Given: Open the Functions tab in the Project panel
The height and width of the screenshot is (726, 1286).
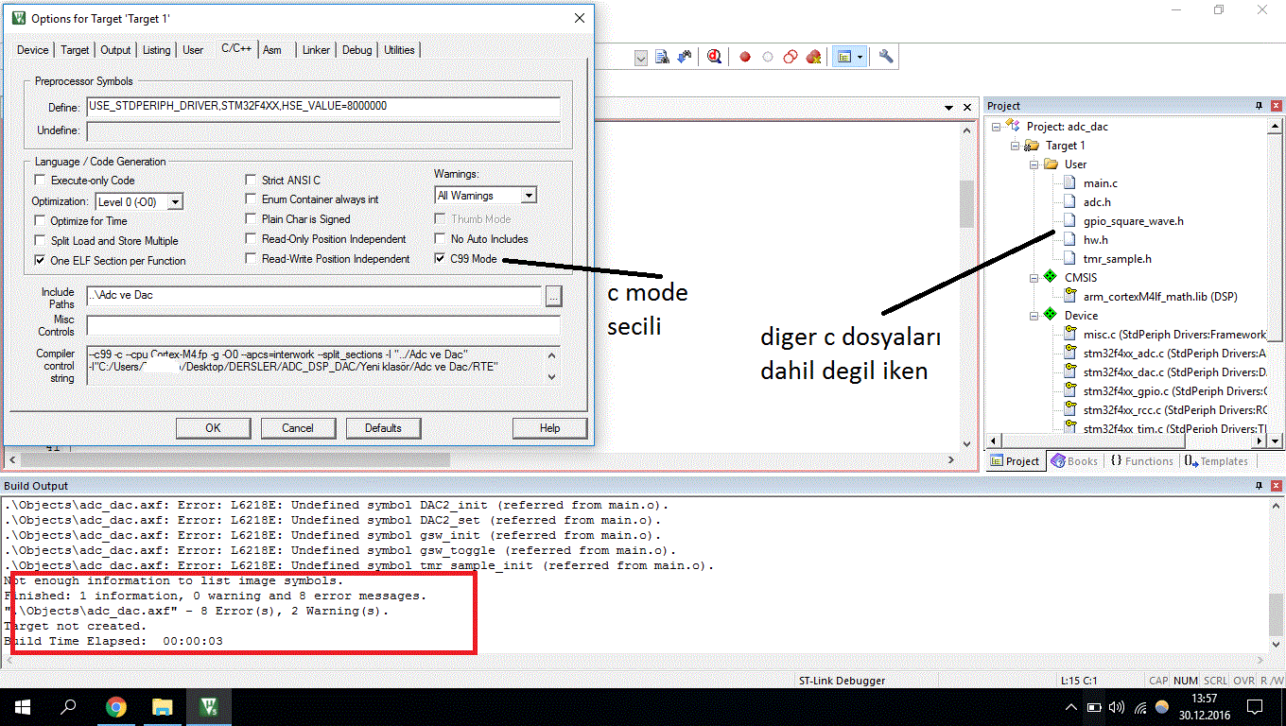Looking at the screenshot, I should (x=1141, y=461).
